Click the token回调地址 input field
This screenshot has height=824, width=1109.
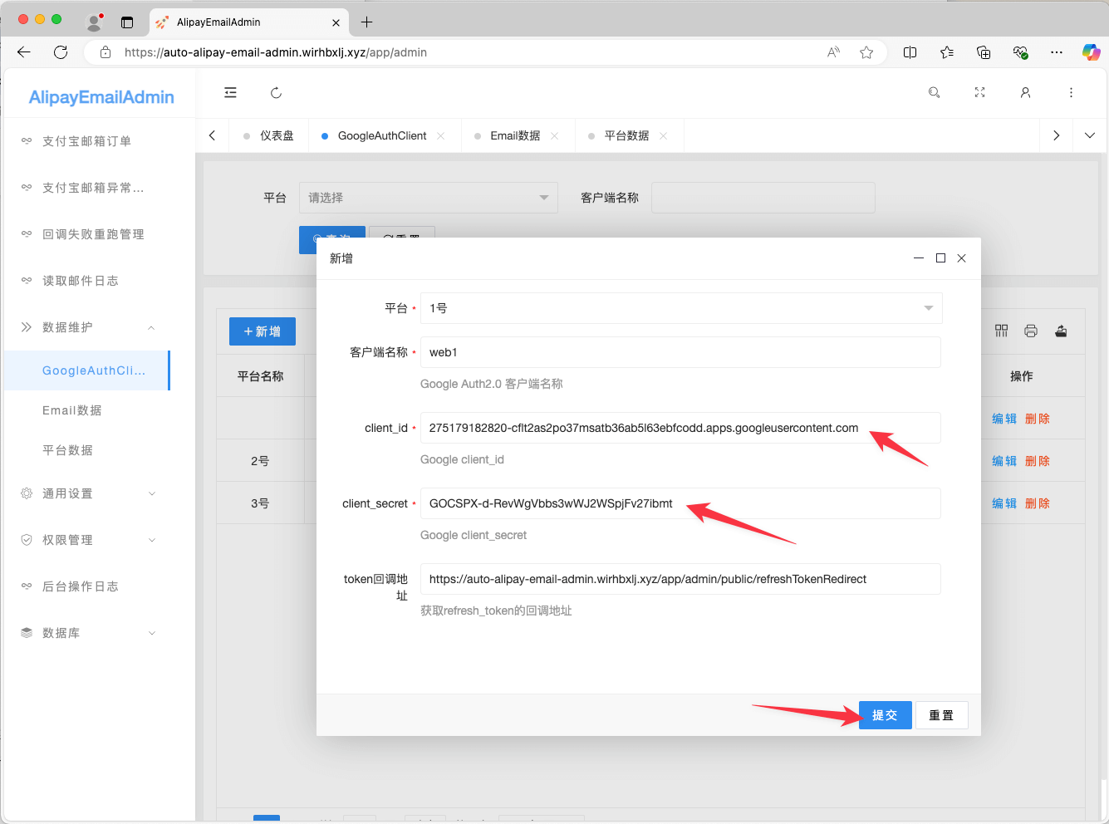(x=680, y=579)
